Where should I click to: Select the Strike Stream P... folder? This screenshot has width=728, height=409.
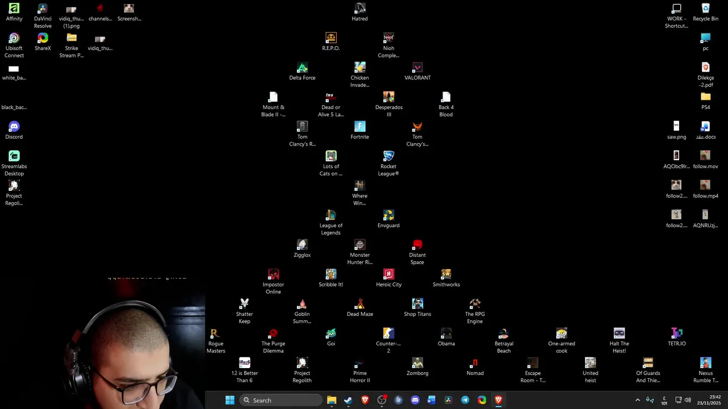click(72, 45)
